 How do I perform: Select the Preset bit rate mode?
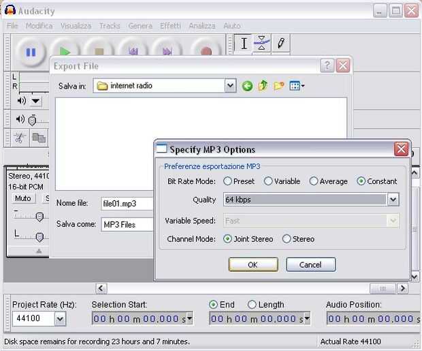(x=227, y=181)
